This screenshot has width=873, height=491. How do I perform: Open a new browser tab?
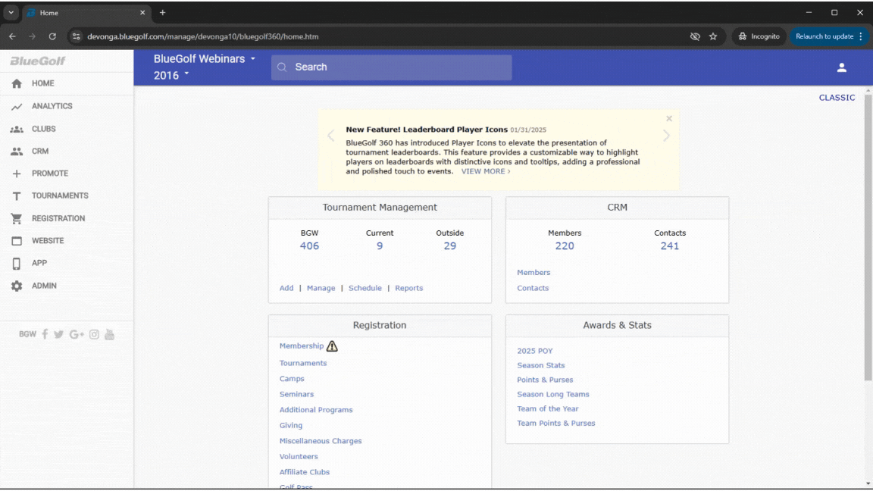163,12
